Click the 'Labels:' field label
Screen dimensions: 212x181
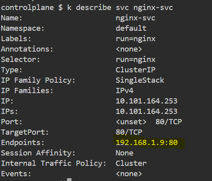[16, 39]
